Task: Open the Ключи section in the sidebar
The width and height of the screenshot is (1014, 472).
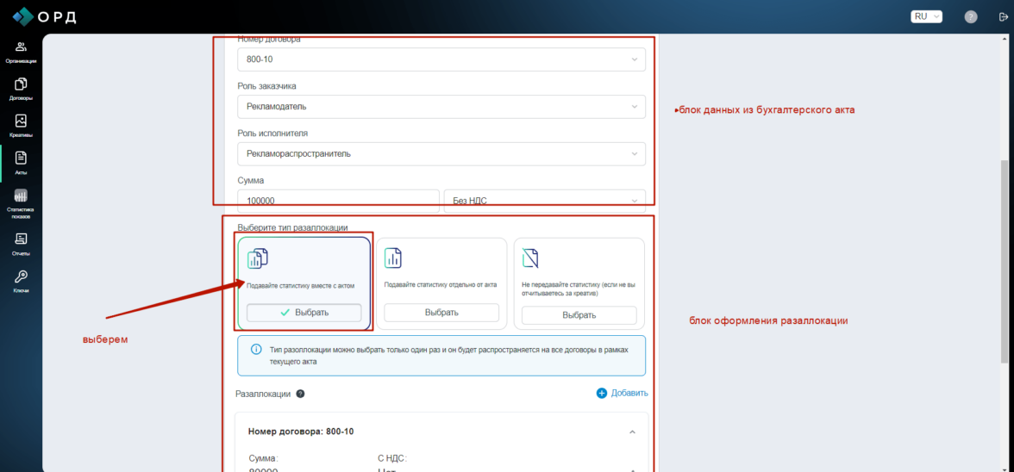Action: (x=21, y=282)
